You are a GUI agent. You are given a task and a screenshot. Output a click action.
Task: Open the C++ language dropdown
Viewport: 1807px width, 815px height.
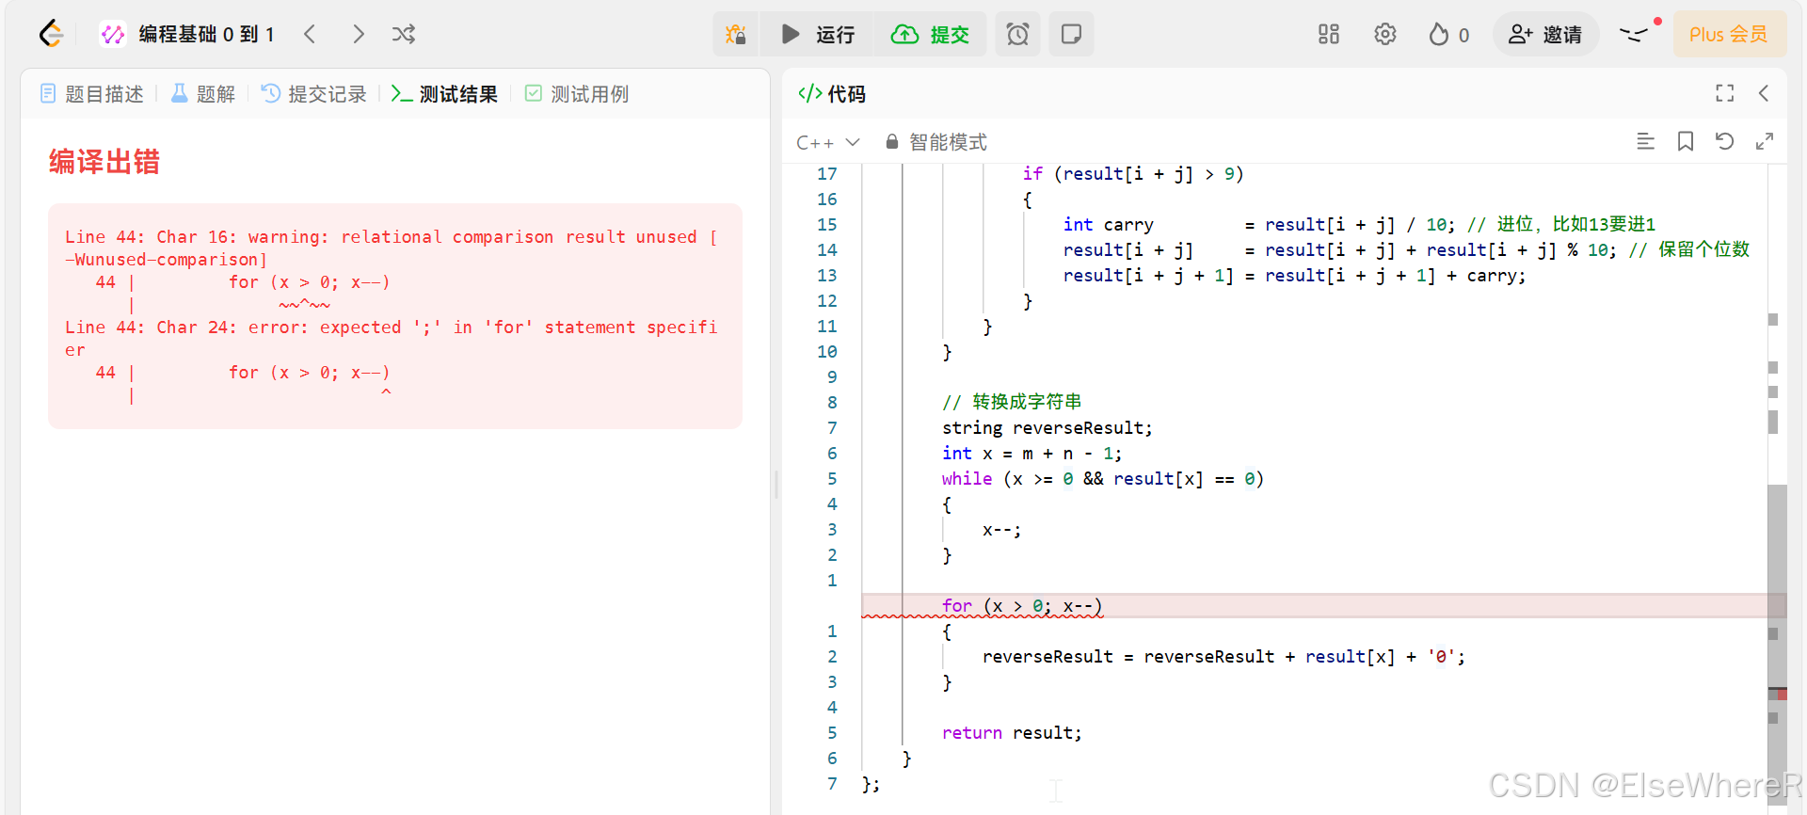pyautogui.click(x=828, y=142)
